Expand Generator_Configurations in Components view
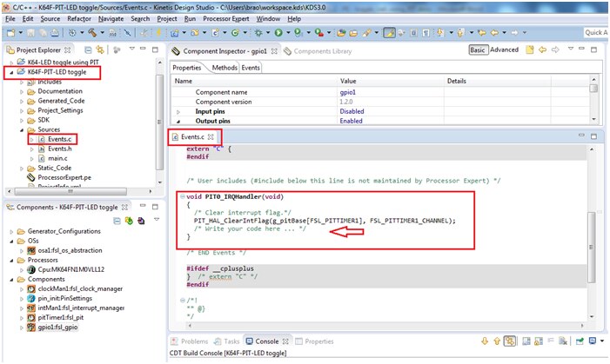 click(11, 232)
